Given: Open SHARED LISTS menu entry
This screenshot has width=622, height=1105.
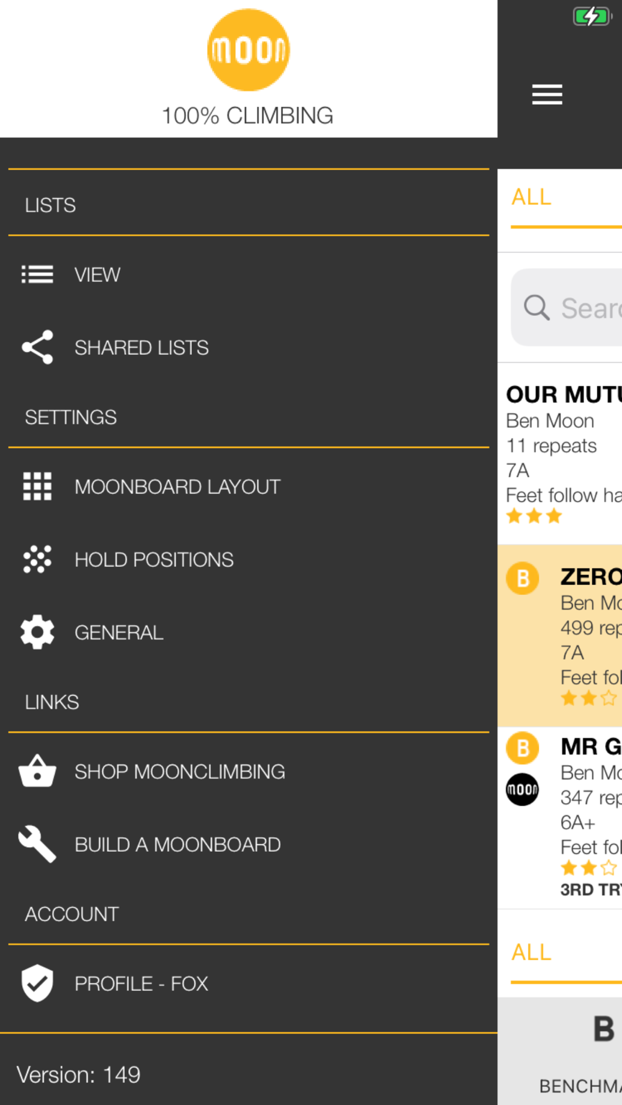Looking at the screenshot, I should [x=249, y=347].
